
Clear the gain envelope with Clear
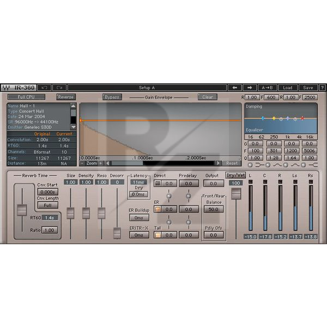(x=208, y=97)
